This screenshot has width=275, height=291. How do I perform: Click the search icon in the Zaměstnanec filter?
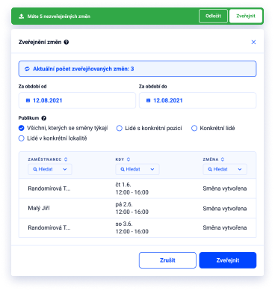[x=35, y=169]
